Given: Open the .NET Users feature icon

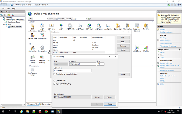Looking at the screenshot, I should click(x=99, y=27).
